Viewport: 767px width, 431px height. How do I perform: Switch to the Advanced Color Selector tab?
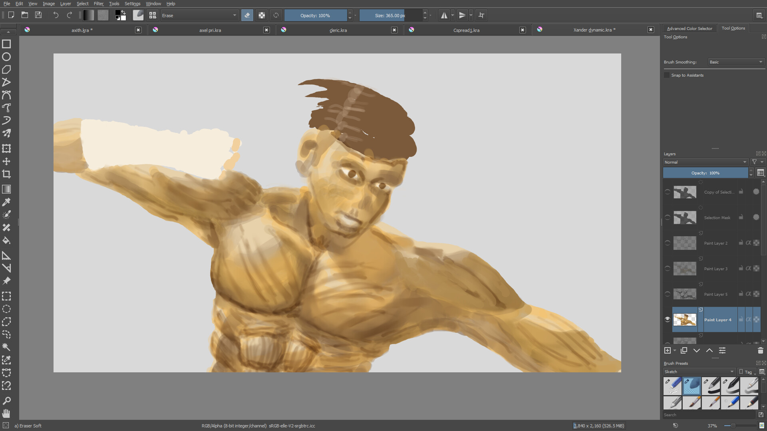(x=689, y=28)
